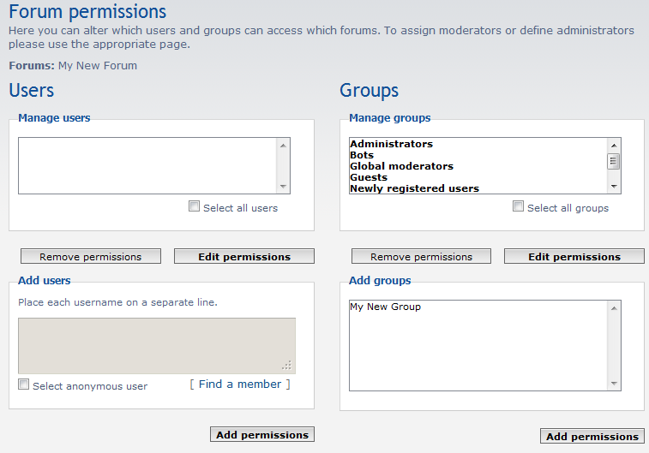Enable Select anonymous user checkbox
Image resolution: width=649 pixels, height=453 pixels.
pyautogui.click(x=24, y=384)
